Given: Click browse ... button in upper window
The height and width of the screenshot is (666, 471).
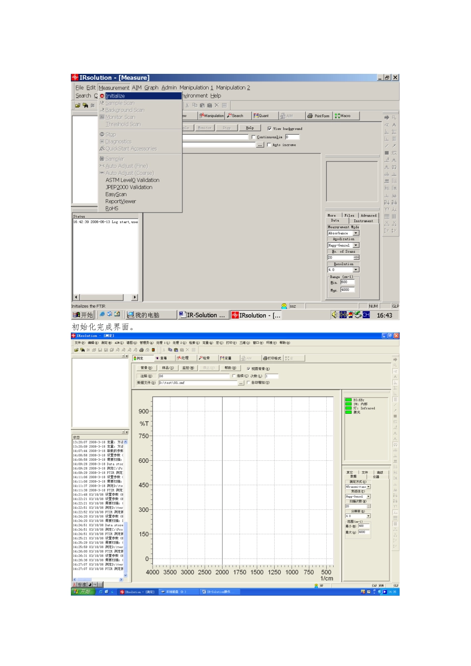Looking at the screenshot, I should [260, 145].
